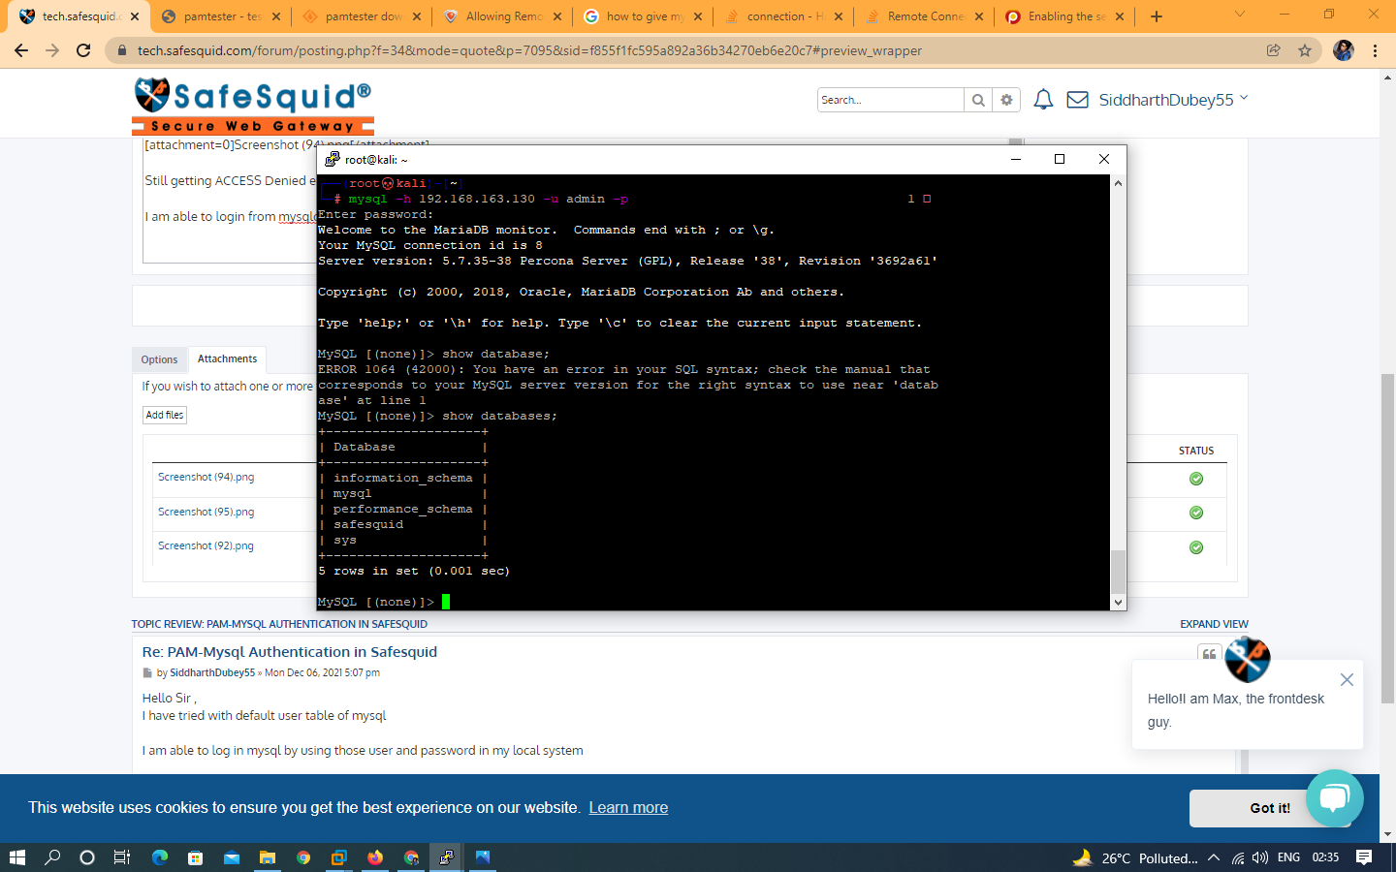Open volume control in system tray
The image size is (1396, 872).
1260,857
